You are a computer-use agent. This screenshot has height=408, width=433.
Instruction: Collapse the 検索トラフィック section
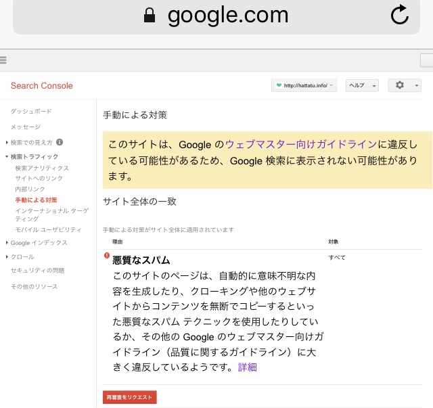(x=7, y=156)
